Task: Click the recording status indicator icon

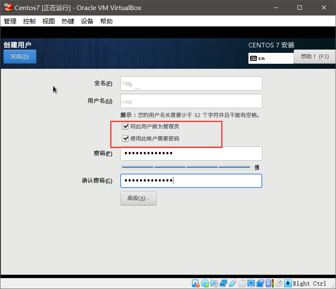Action: pyautogui.click(x=261, y=283)
